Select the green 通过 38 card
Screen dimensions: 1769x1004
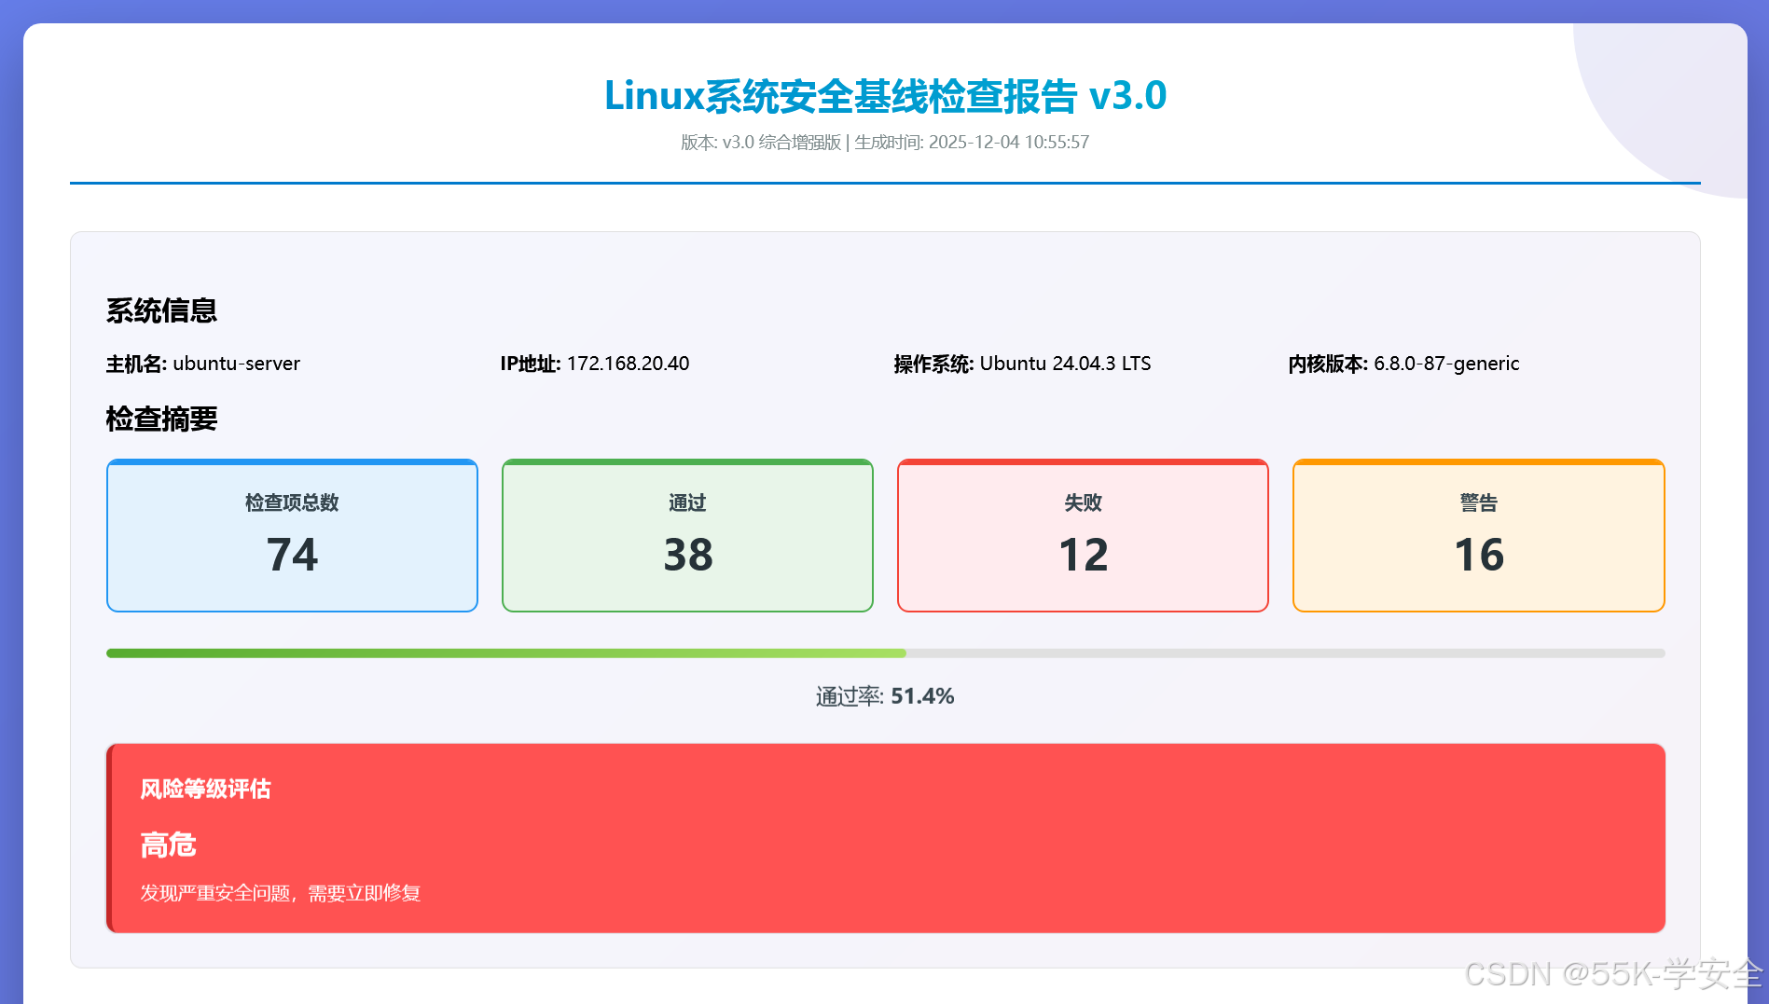click(x=687, y=534)
